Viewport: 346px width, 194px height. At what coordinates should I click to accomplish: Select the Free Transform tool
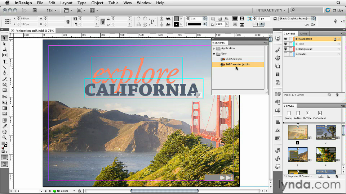click(x=4, y=102)
